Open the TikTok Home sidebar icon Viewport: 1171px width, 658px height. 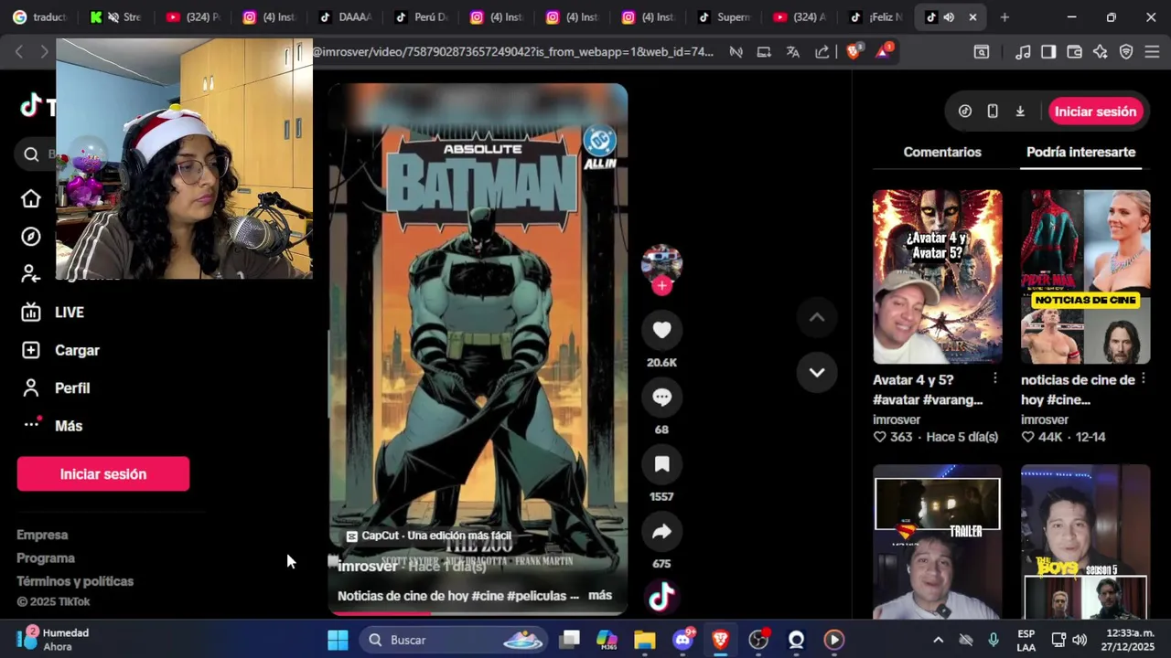click(x=31, y=198)
